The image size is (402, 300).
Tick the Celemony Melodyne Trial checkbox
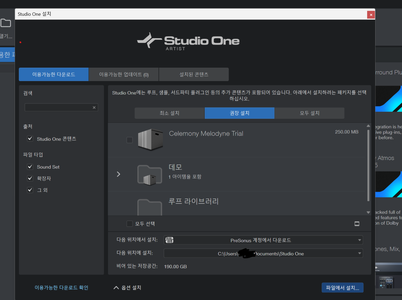point(130,140)
